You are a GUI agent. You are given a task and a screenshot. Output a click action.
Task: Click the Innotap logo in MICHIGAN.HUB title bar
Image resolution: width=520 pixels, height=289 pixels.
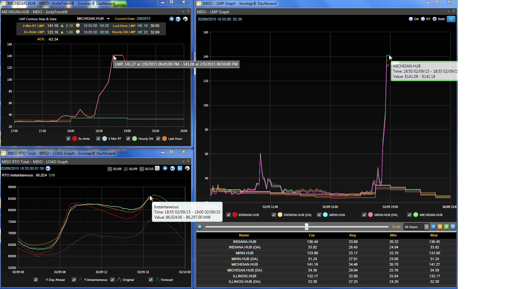click(x=4, y=3)
